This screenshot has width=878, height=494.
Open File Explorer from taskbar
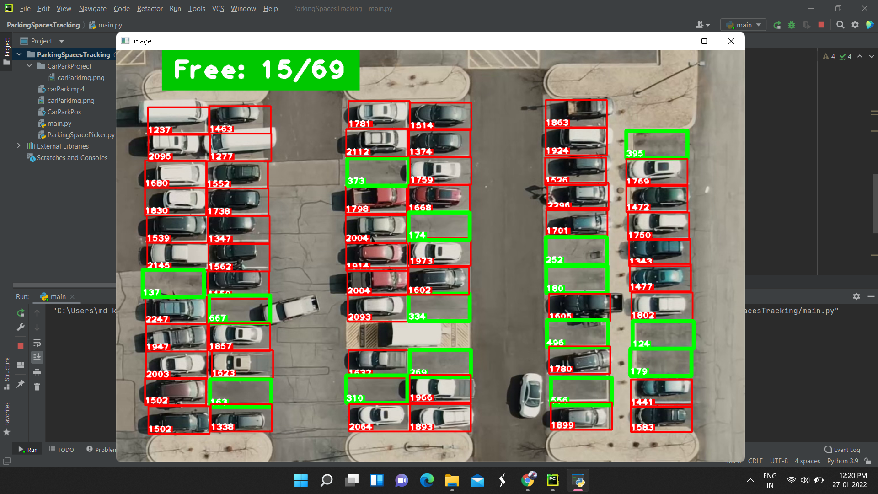pyautogui.click(x=452, y=480)
